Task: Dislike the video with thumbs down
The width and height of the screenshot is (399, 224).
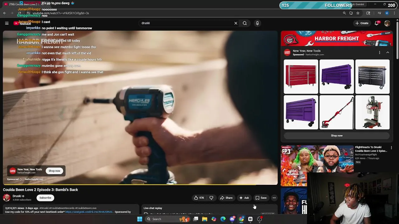Action: pos(211,198)
